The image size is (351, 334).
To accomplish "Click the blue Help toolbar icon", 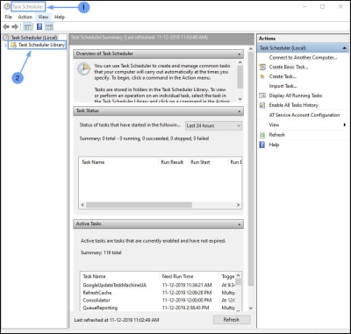I will click(39, 27).
